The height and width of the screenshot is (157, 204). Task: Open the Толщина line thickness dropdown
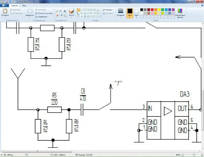(x=120, y=12)
